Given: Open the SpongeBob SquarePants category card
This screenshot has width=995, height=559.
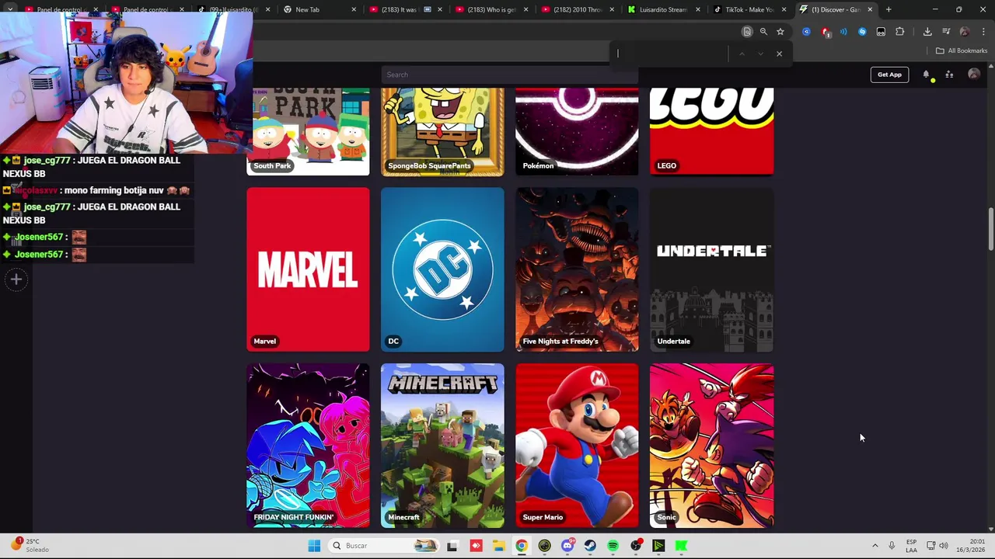Looking at the screenshot, I should pyautogui.click(x=442, y=131).
